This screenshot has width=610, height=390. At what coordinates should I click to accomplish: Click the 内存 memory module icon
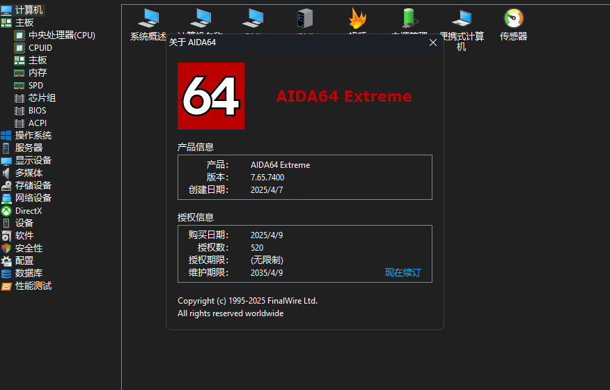point(19,73)
